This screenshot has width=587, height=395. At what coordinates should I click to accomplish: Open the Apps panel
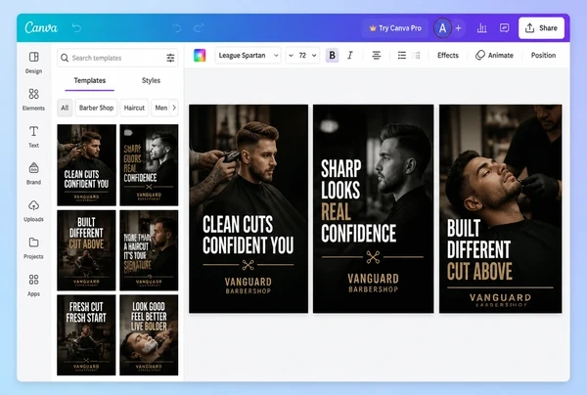pos(33,285)
